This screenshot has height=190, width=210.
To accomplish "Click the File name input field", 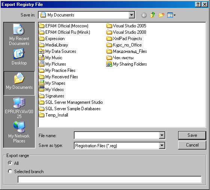I will tap(117, 135).
